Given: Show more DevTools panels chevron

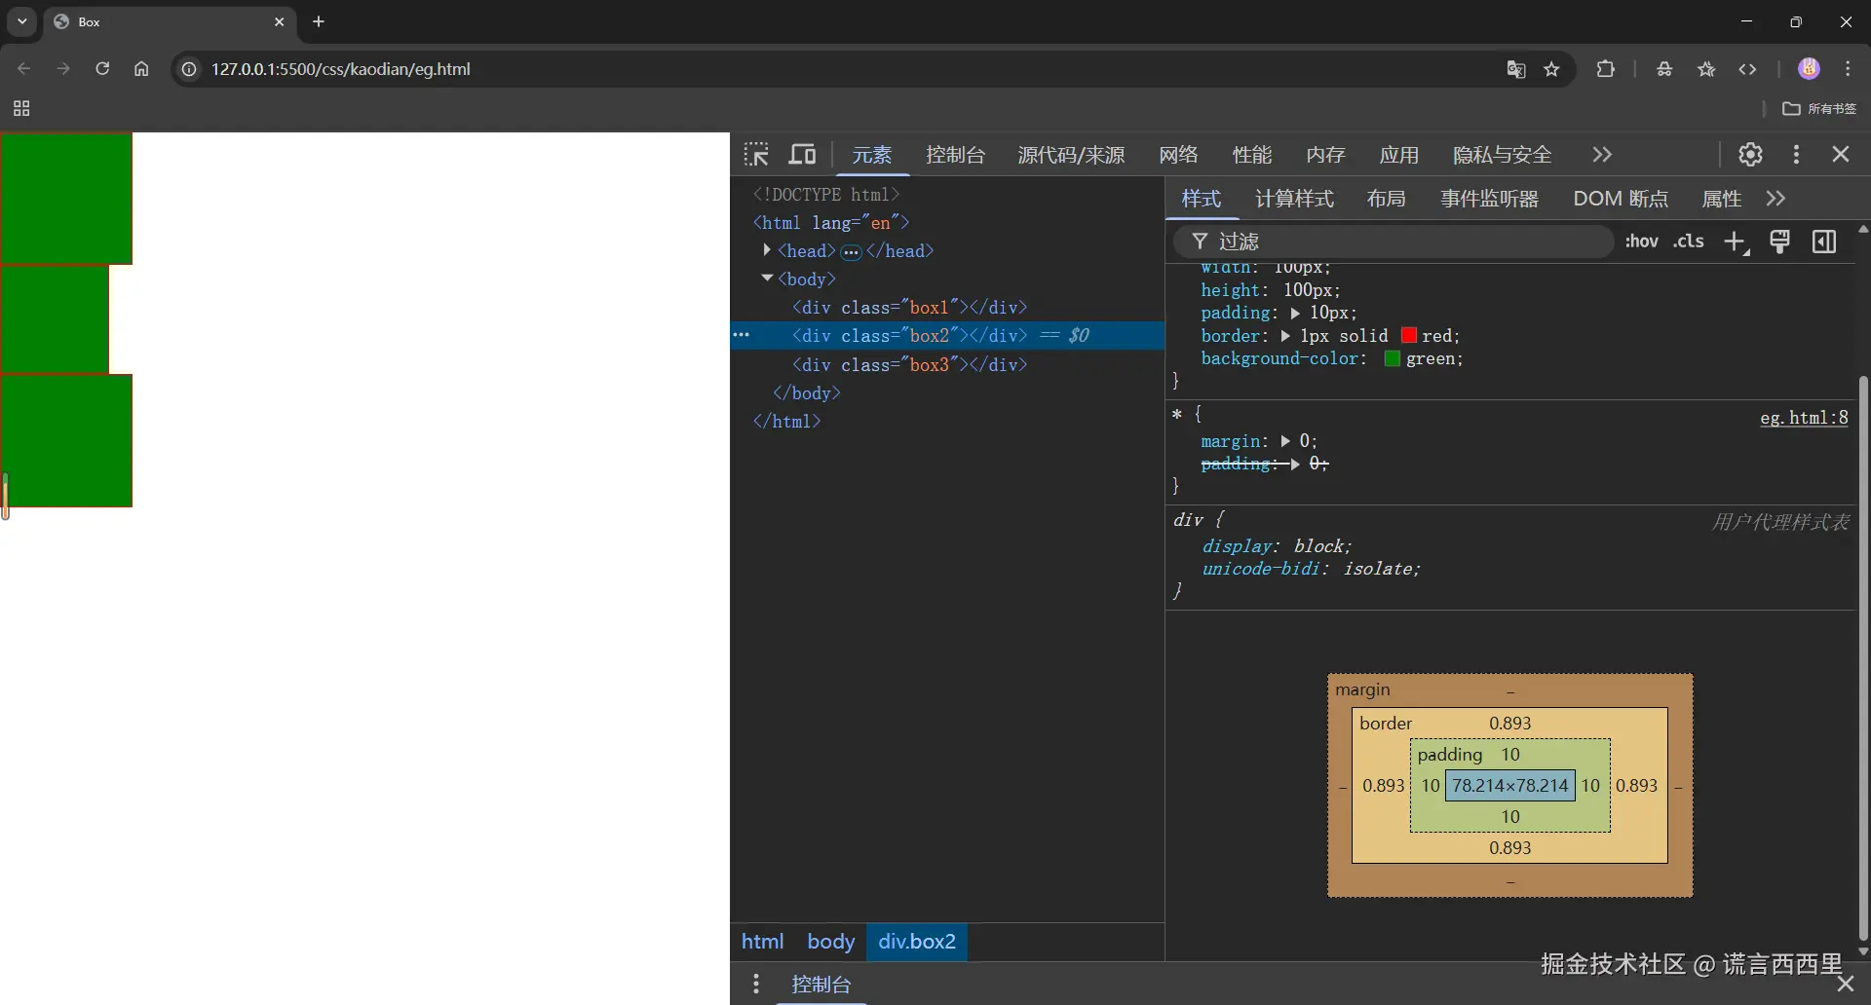Looking at the screenshot, I should tap(1602, 155).
